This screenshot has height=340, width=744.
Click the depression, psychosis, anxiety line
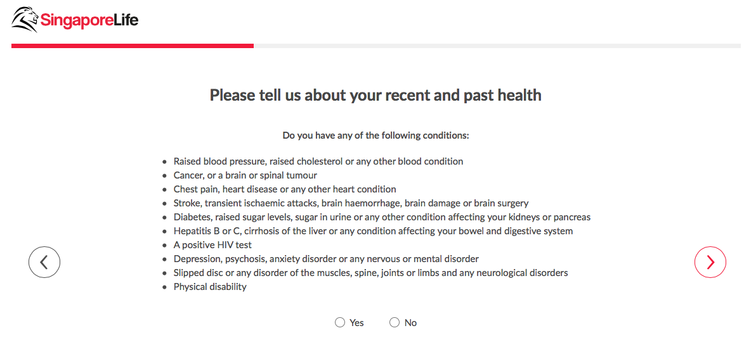pos(326,259)
